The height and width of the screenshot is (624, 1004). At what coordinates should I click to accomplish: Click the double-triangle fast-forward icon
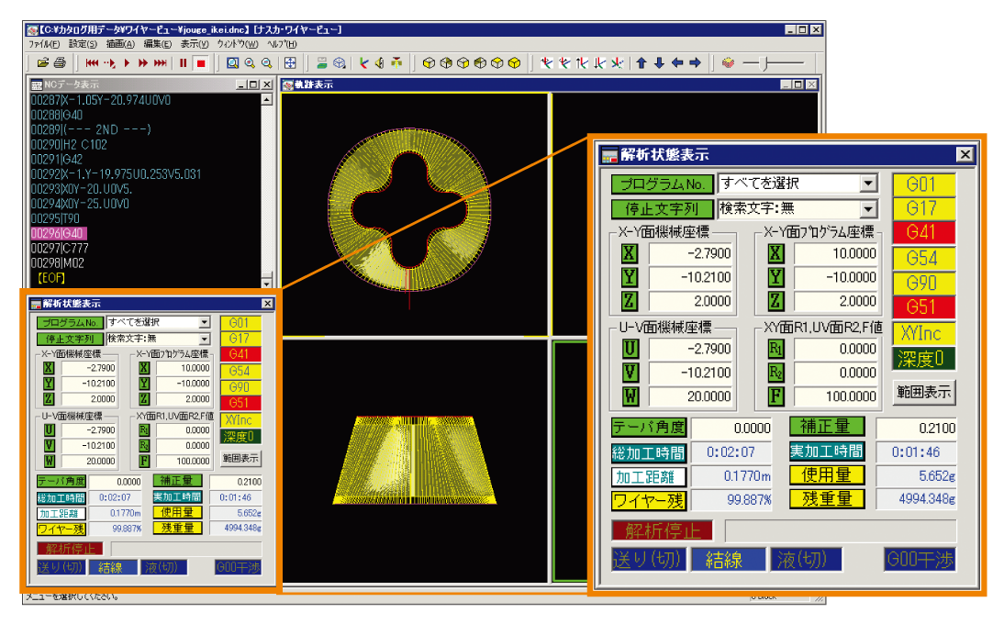[143, 62]
